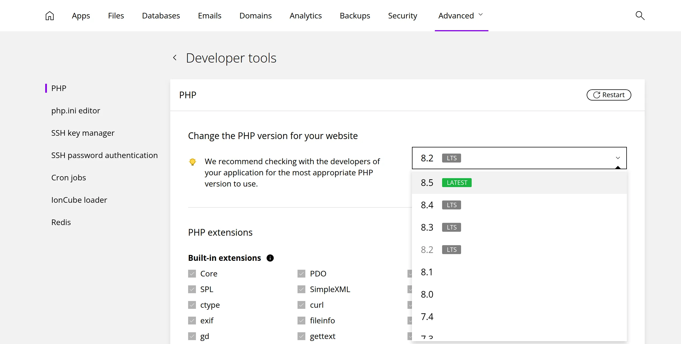Open the Domains menu
The width and height of the screenshot is (681, 344).
coord(255,16)
